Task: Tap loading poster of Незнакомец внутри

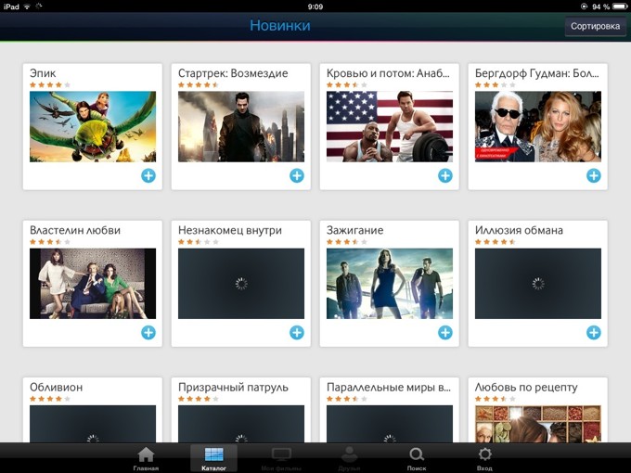Action: click(x=241, y=284)
